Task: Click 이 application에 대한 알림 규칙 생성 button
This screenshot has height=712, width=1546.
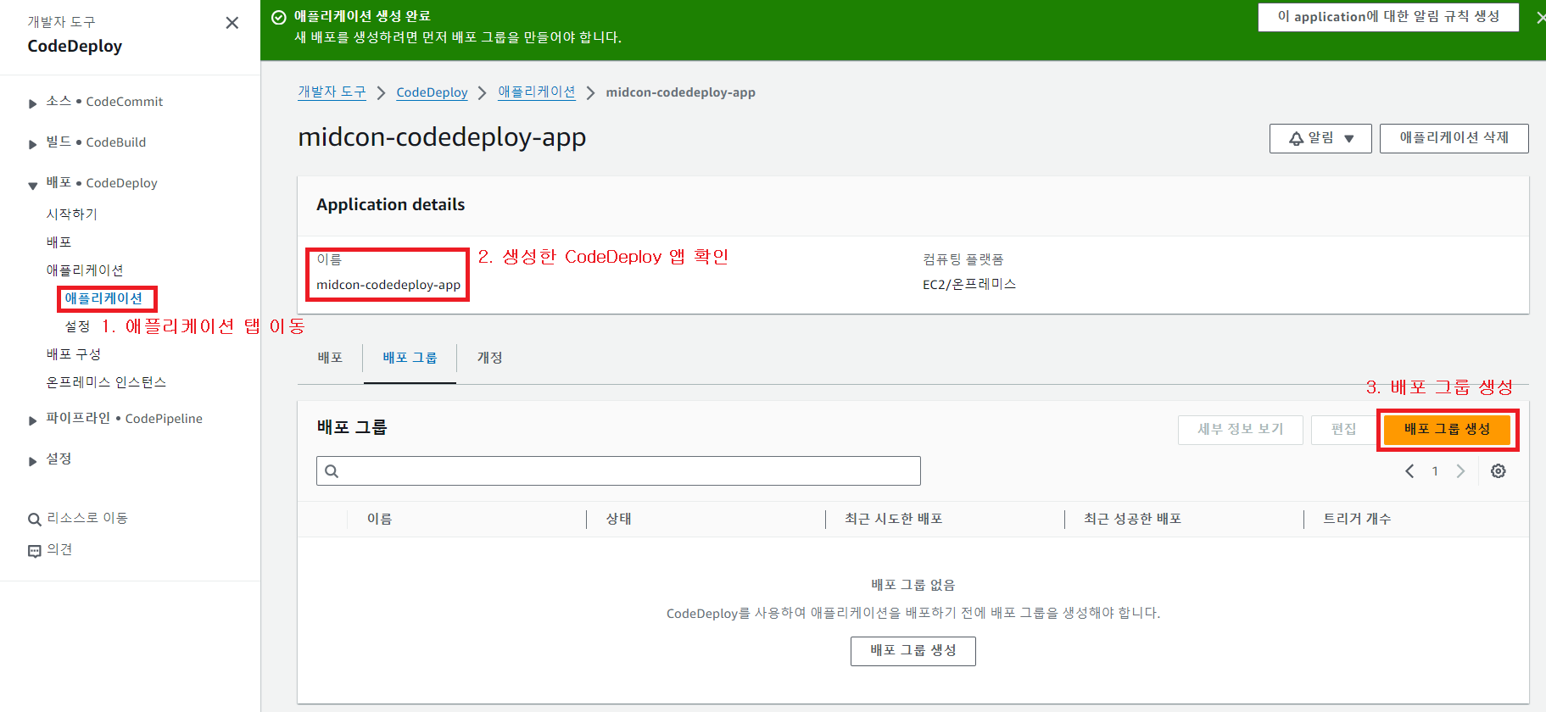Action: 1388,17
